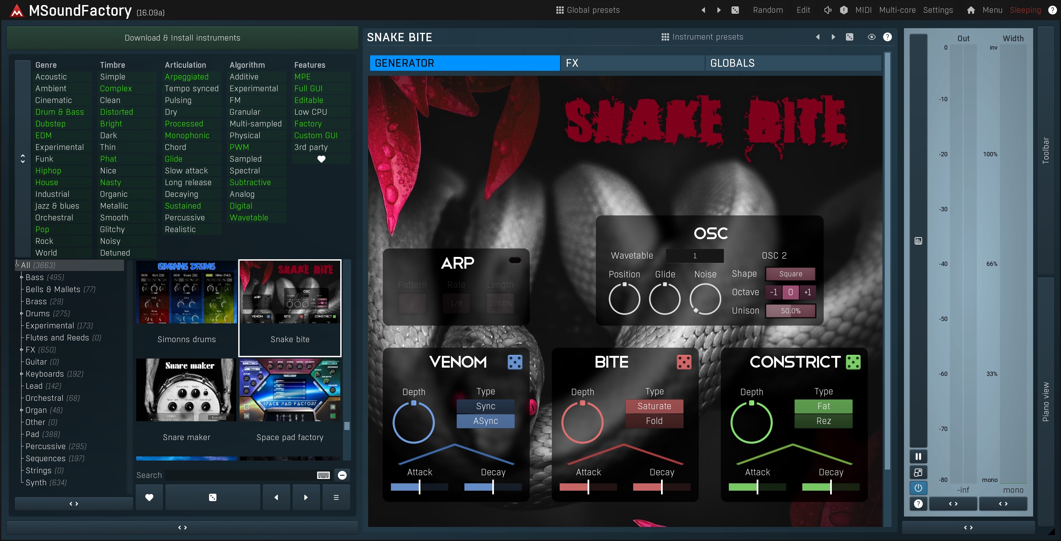This screenshot has height=541, width=1061.
Task: Expand the Drums category tree node
Action: click(x=21, y=314)
